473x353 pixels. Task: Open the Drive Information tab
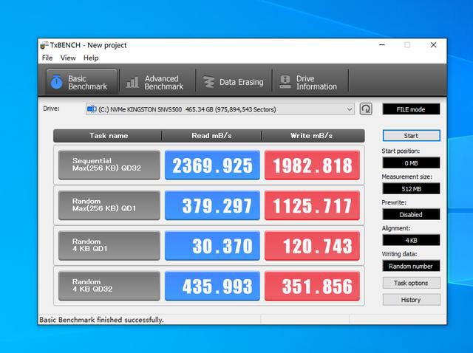[310, 82]
